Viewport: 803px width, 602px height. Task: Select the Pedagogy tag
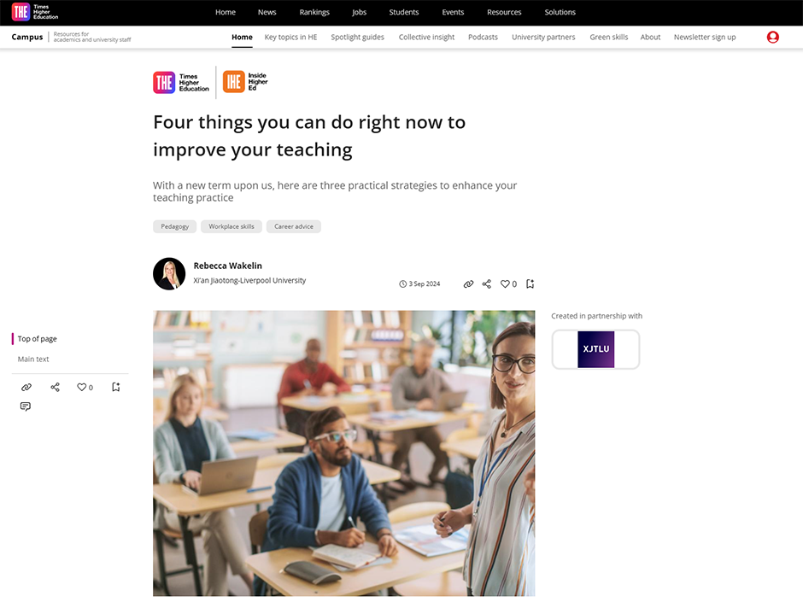click(174, 227)
